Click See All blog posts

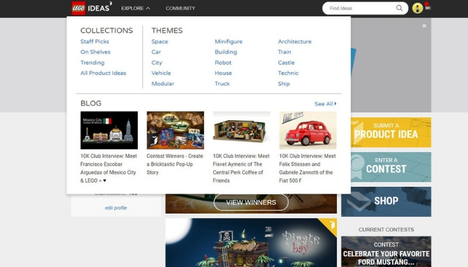coord(326,103)
